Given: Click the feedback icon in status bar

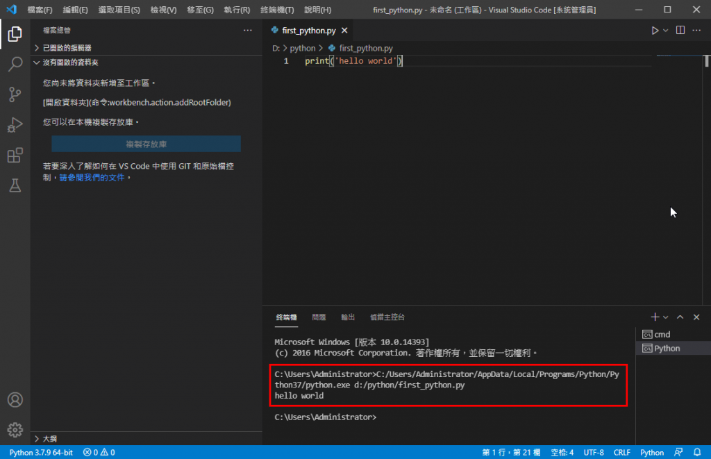Looking at the screenshot, I should click(x=678, y=452).
